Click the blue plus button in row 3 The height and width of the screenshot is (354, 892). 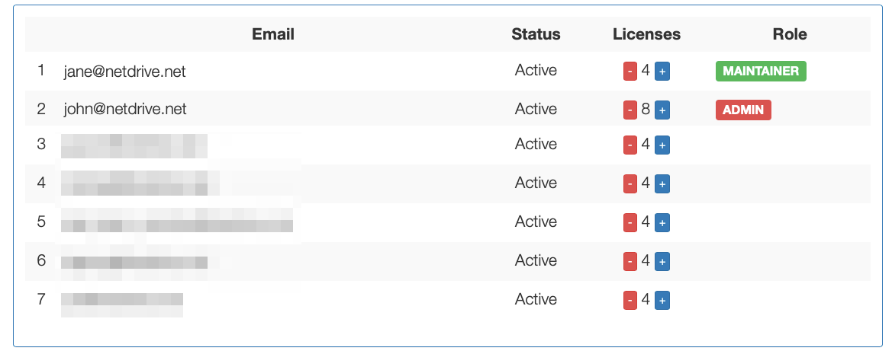662,145
